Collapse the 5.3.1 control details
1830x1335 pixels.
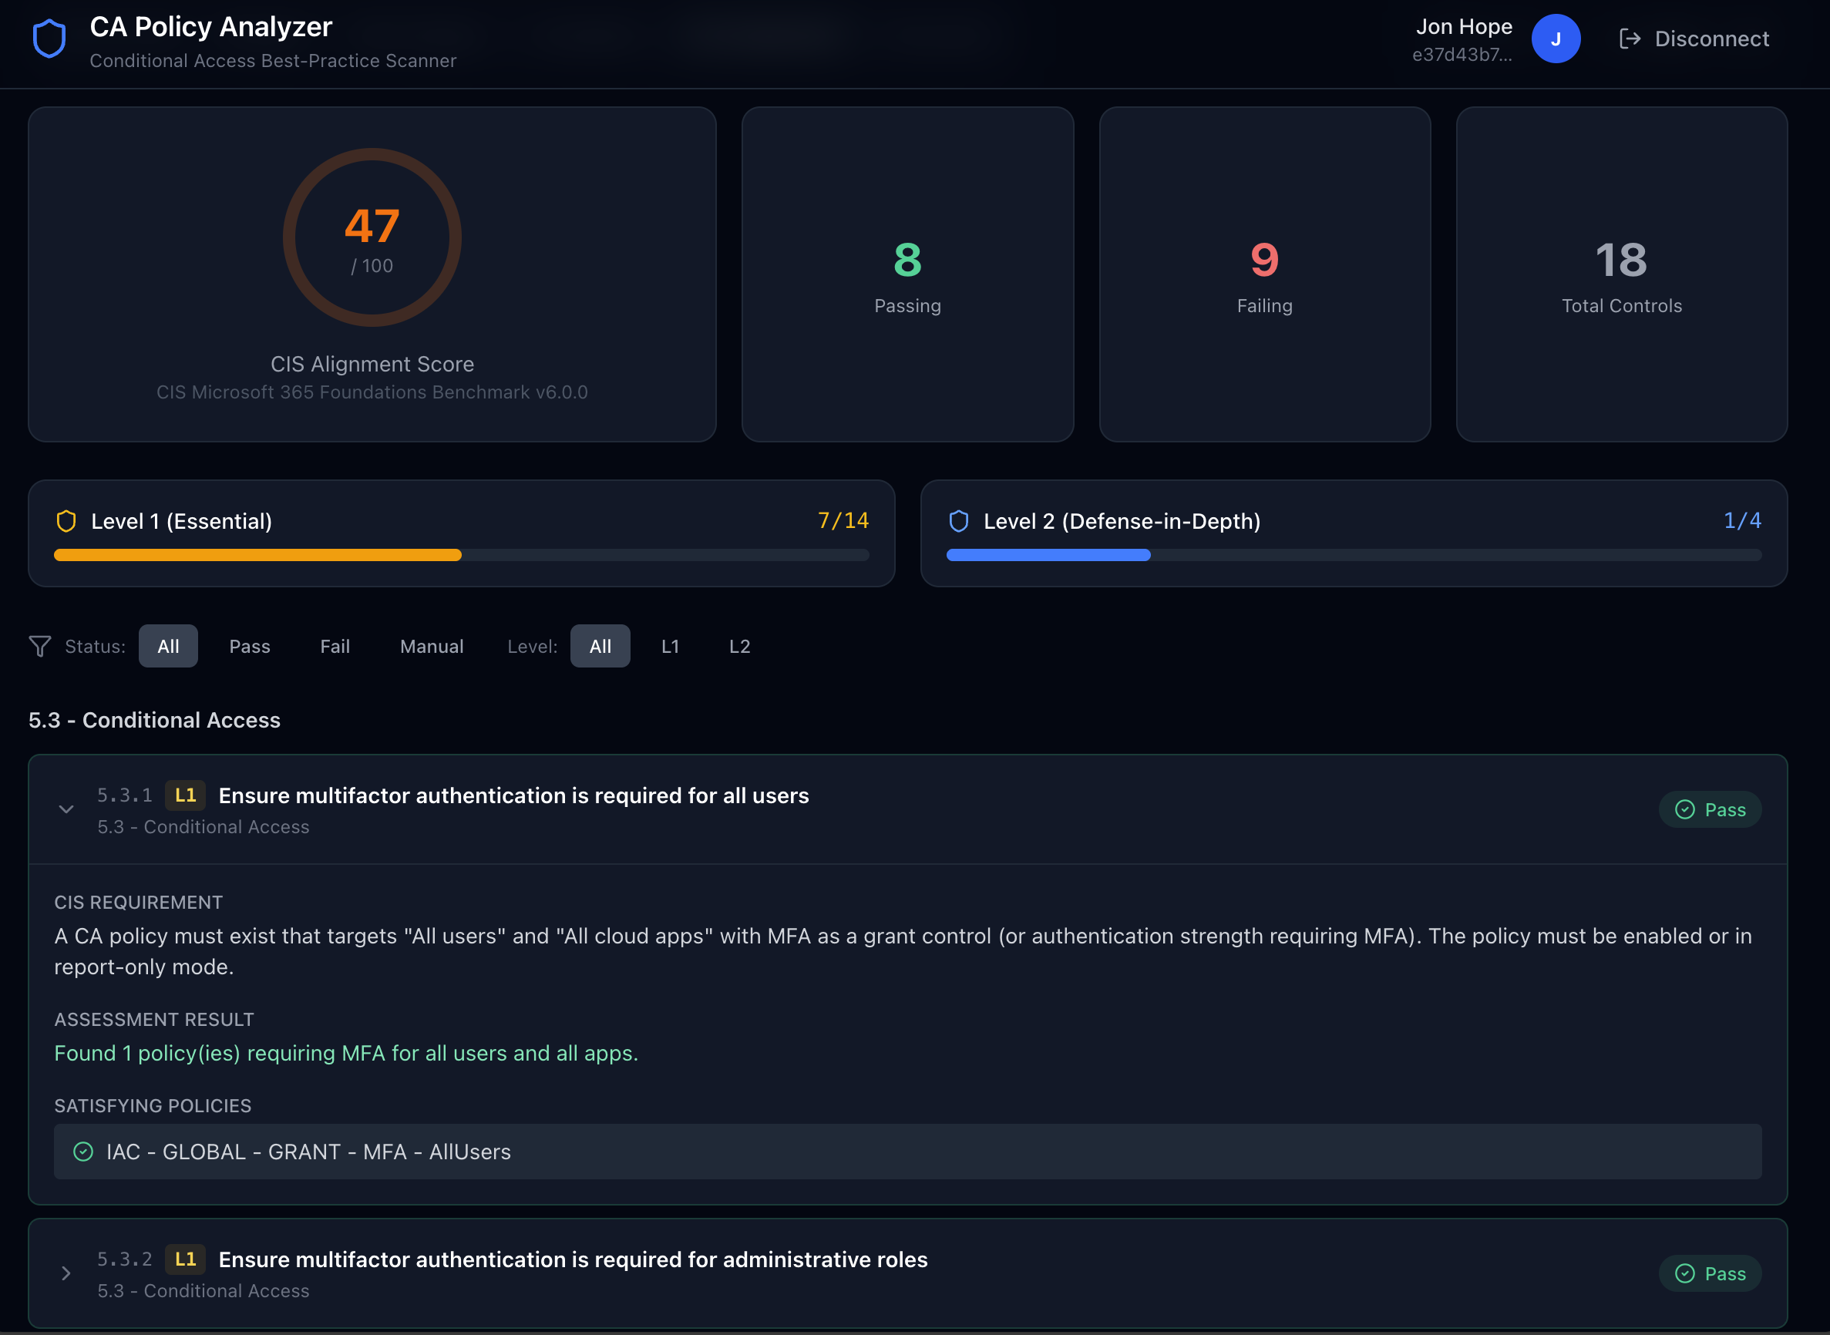pyautogui.click(x=66, y=810)
